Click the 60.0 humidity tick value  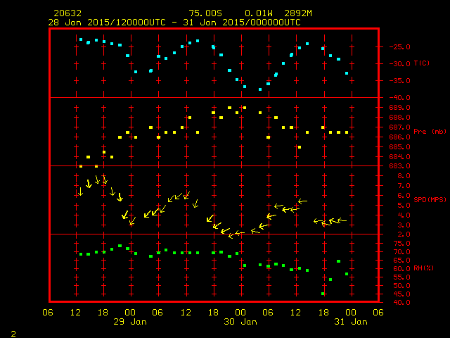[401, 269]
